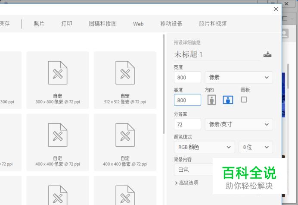The image size is (298, 205).
Task: Click the 分辨率 label
Action: tap(180, 114)
